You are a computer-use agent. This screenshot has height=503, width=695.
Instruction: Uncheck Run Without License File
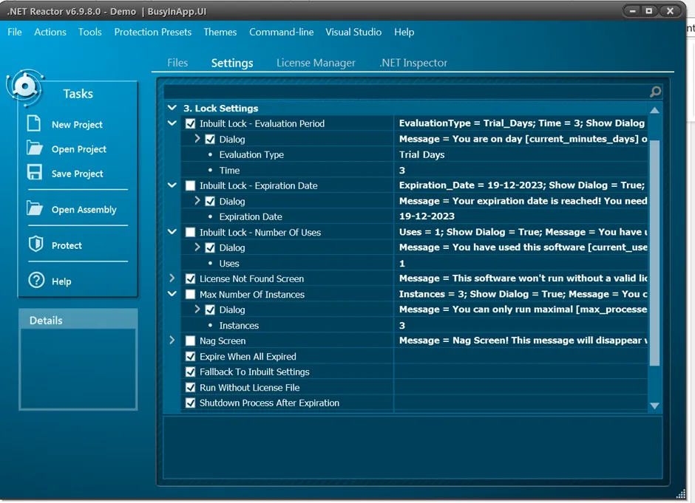pos(190,388)
